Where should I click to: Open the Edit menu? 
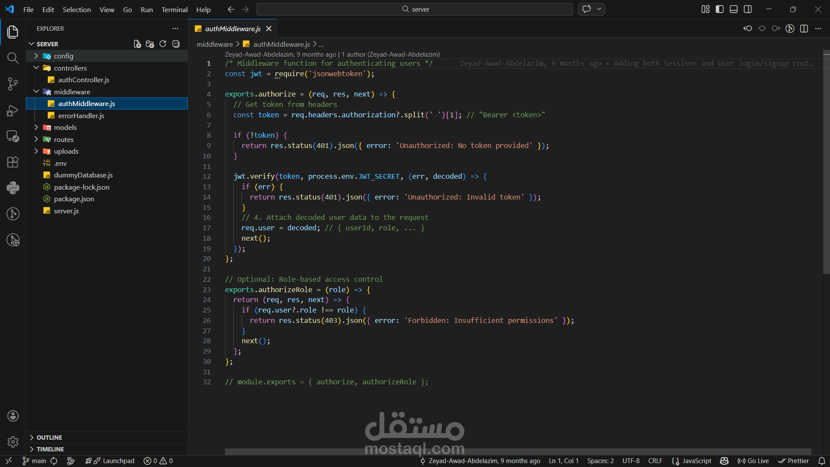click(x=48, y=9)
